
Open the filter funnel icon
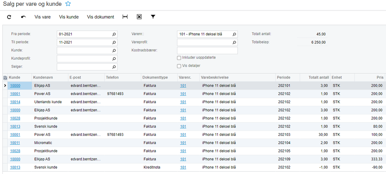pos(153,17)
